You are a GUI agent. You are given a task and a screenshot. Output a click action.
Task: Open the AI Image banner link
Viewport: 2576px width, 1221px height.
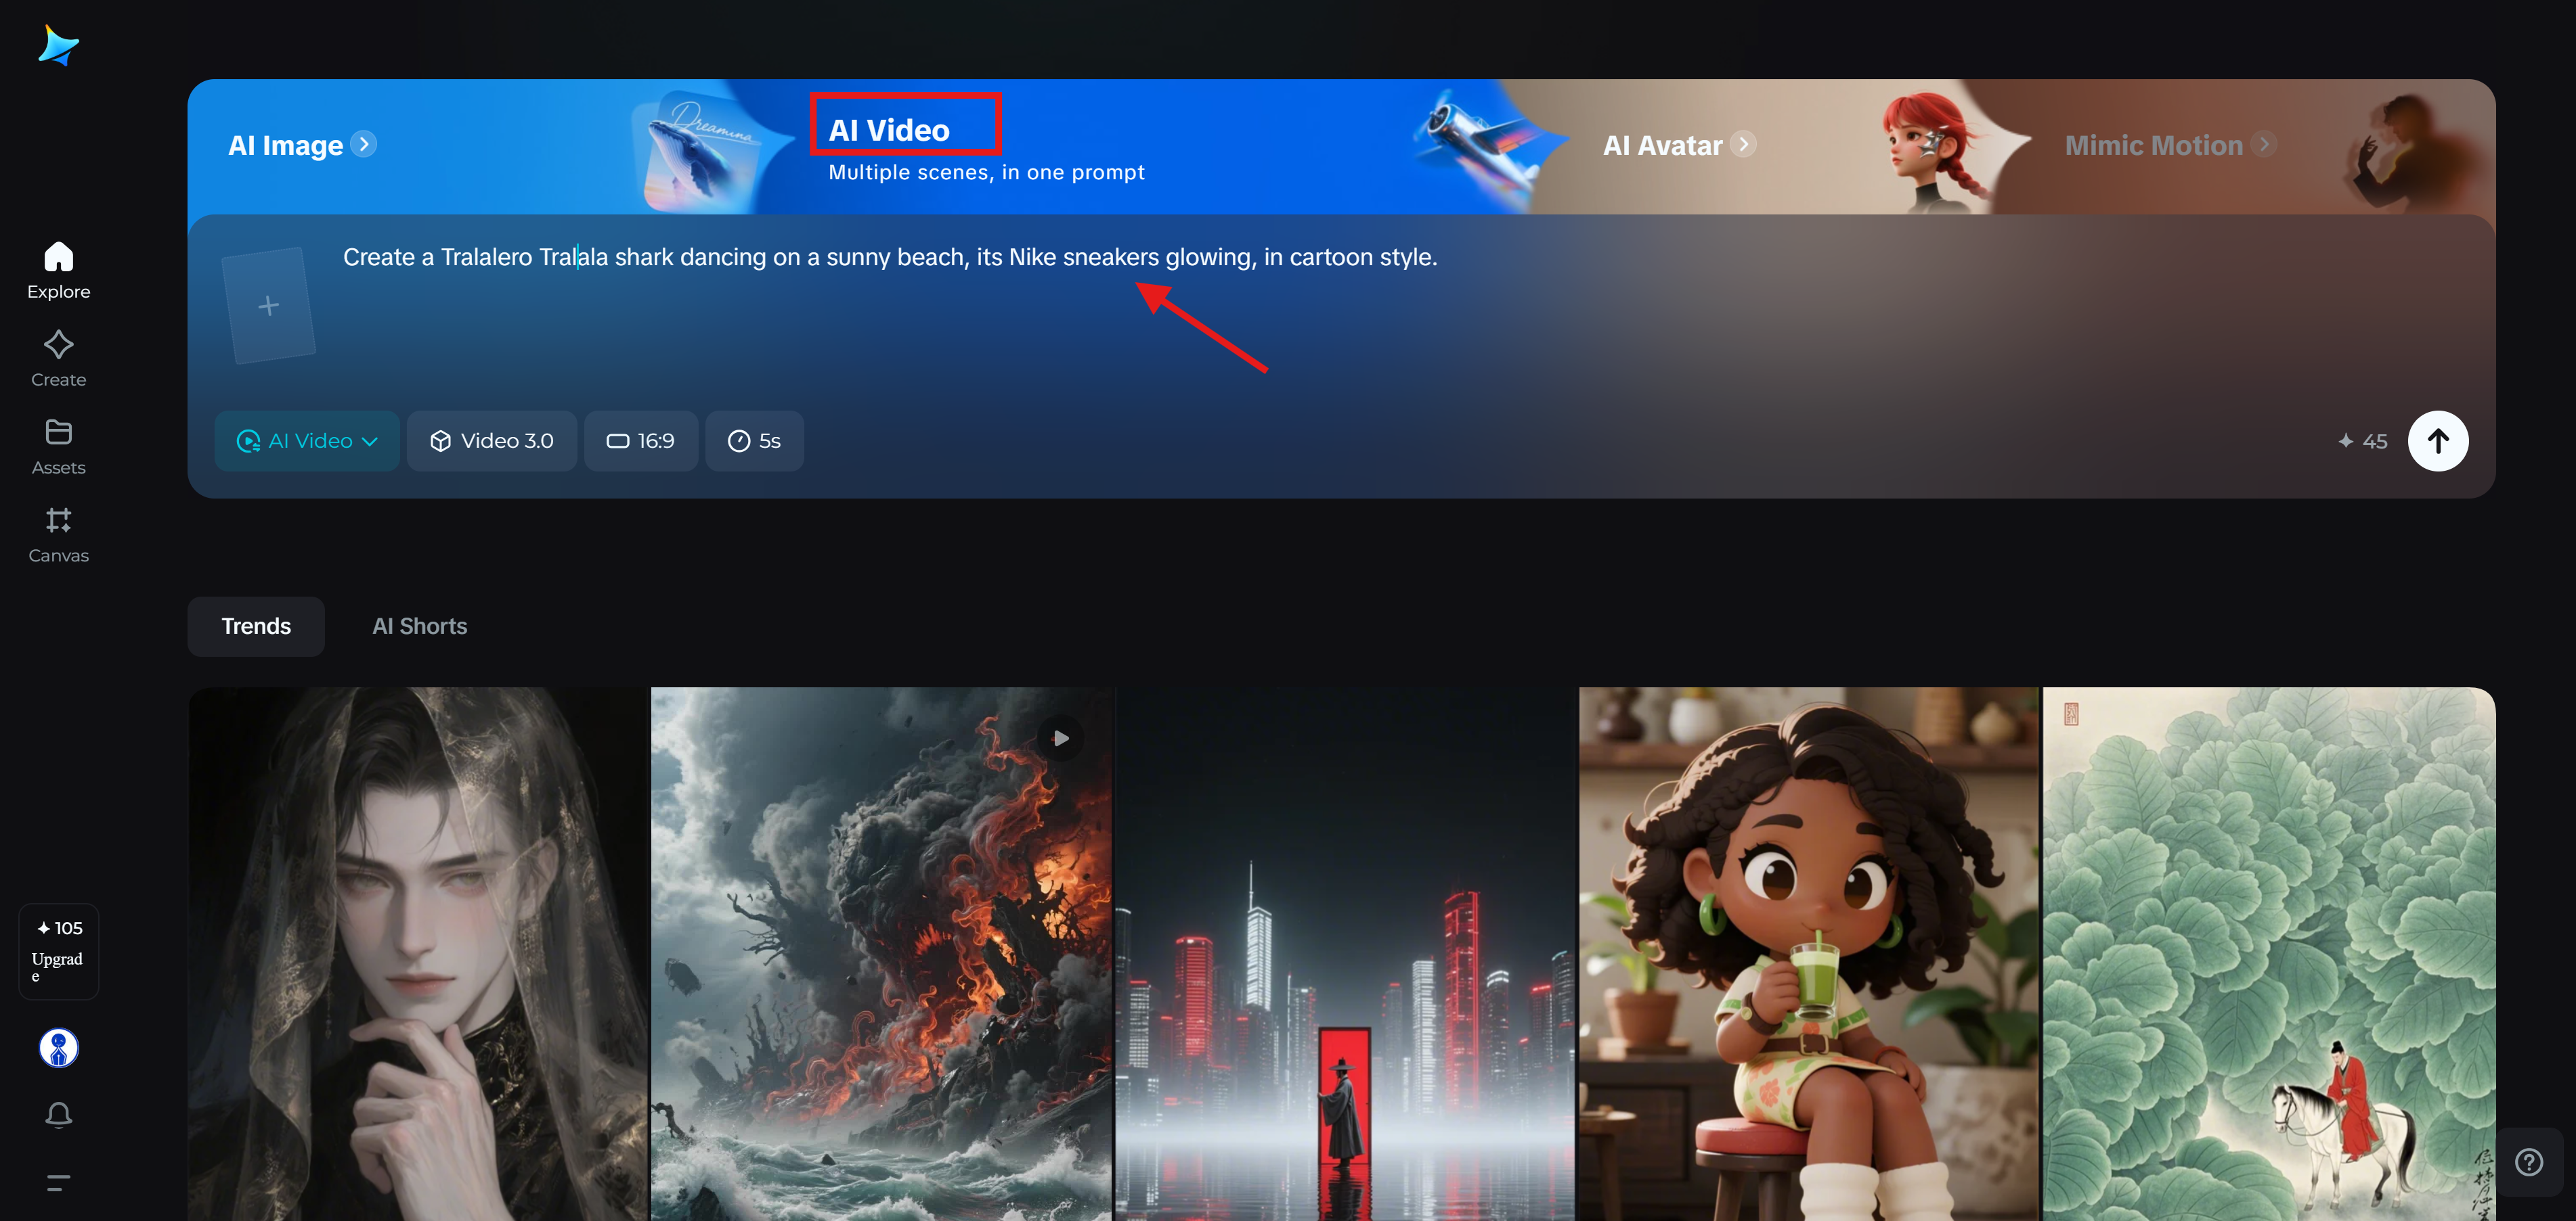301,146
